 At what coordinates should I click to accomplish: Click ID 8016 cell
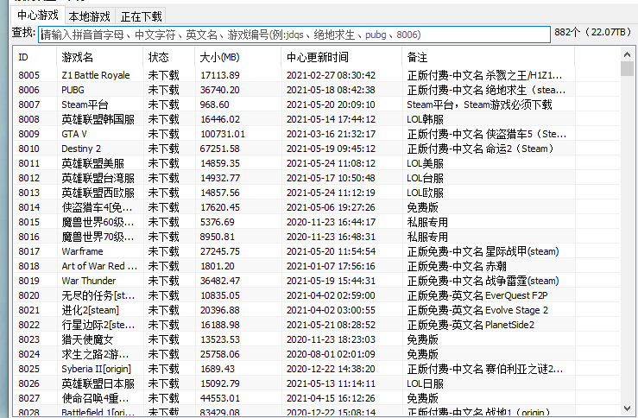28,237
